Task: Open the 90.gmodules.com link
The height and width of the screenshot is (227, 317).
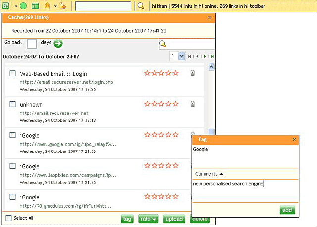Action: coord(65,206)
